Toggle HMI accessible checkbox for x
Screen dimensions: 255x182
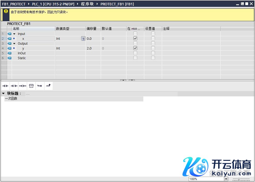coord(135,38)
